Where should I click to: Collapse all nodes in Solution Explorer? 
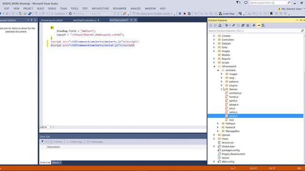[243, 25]
